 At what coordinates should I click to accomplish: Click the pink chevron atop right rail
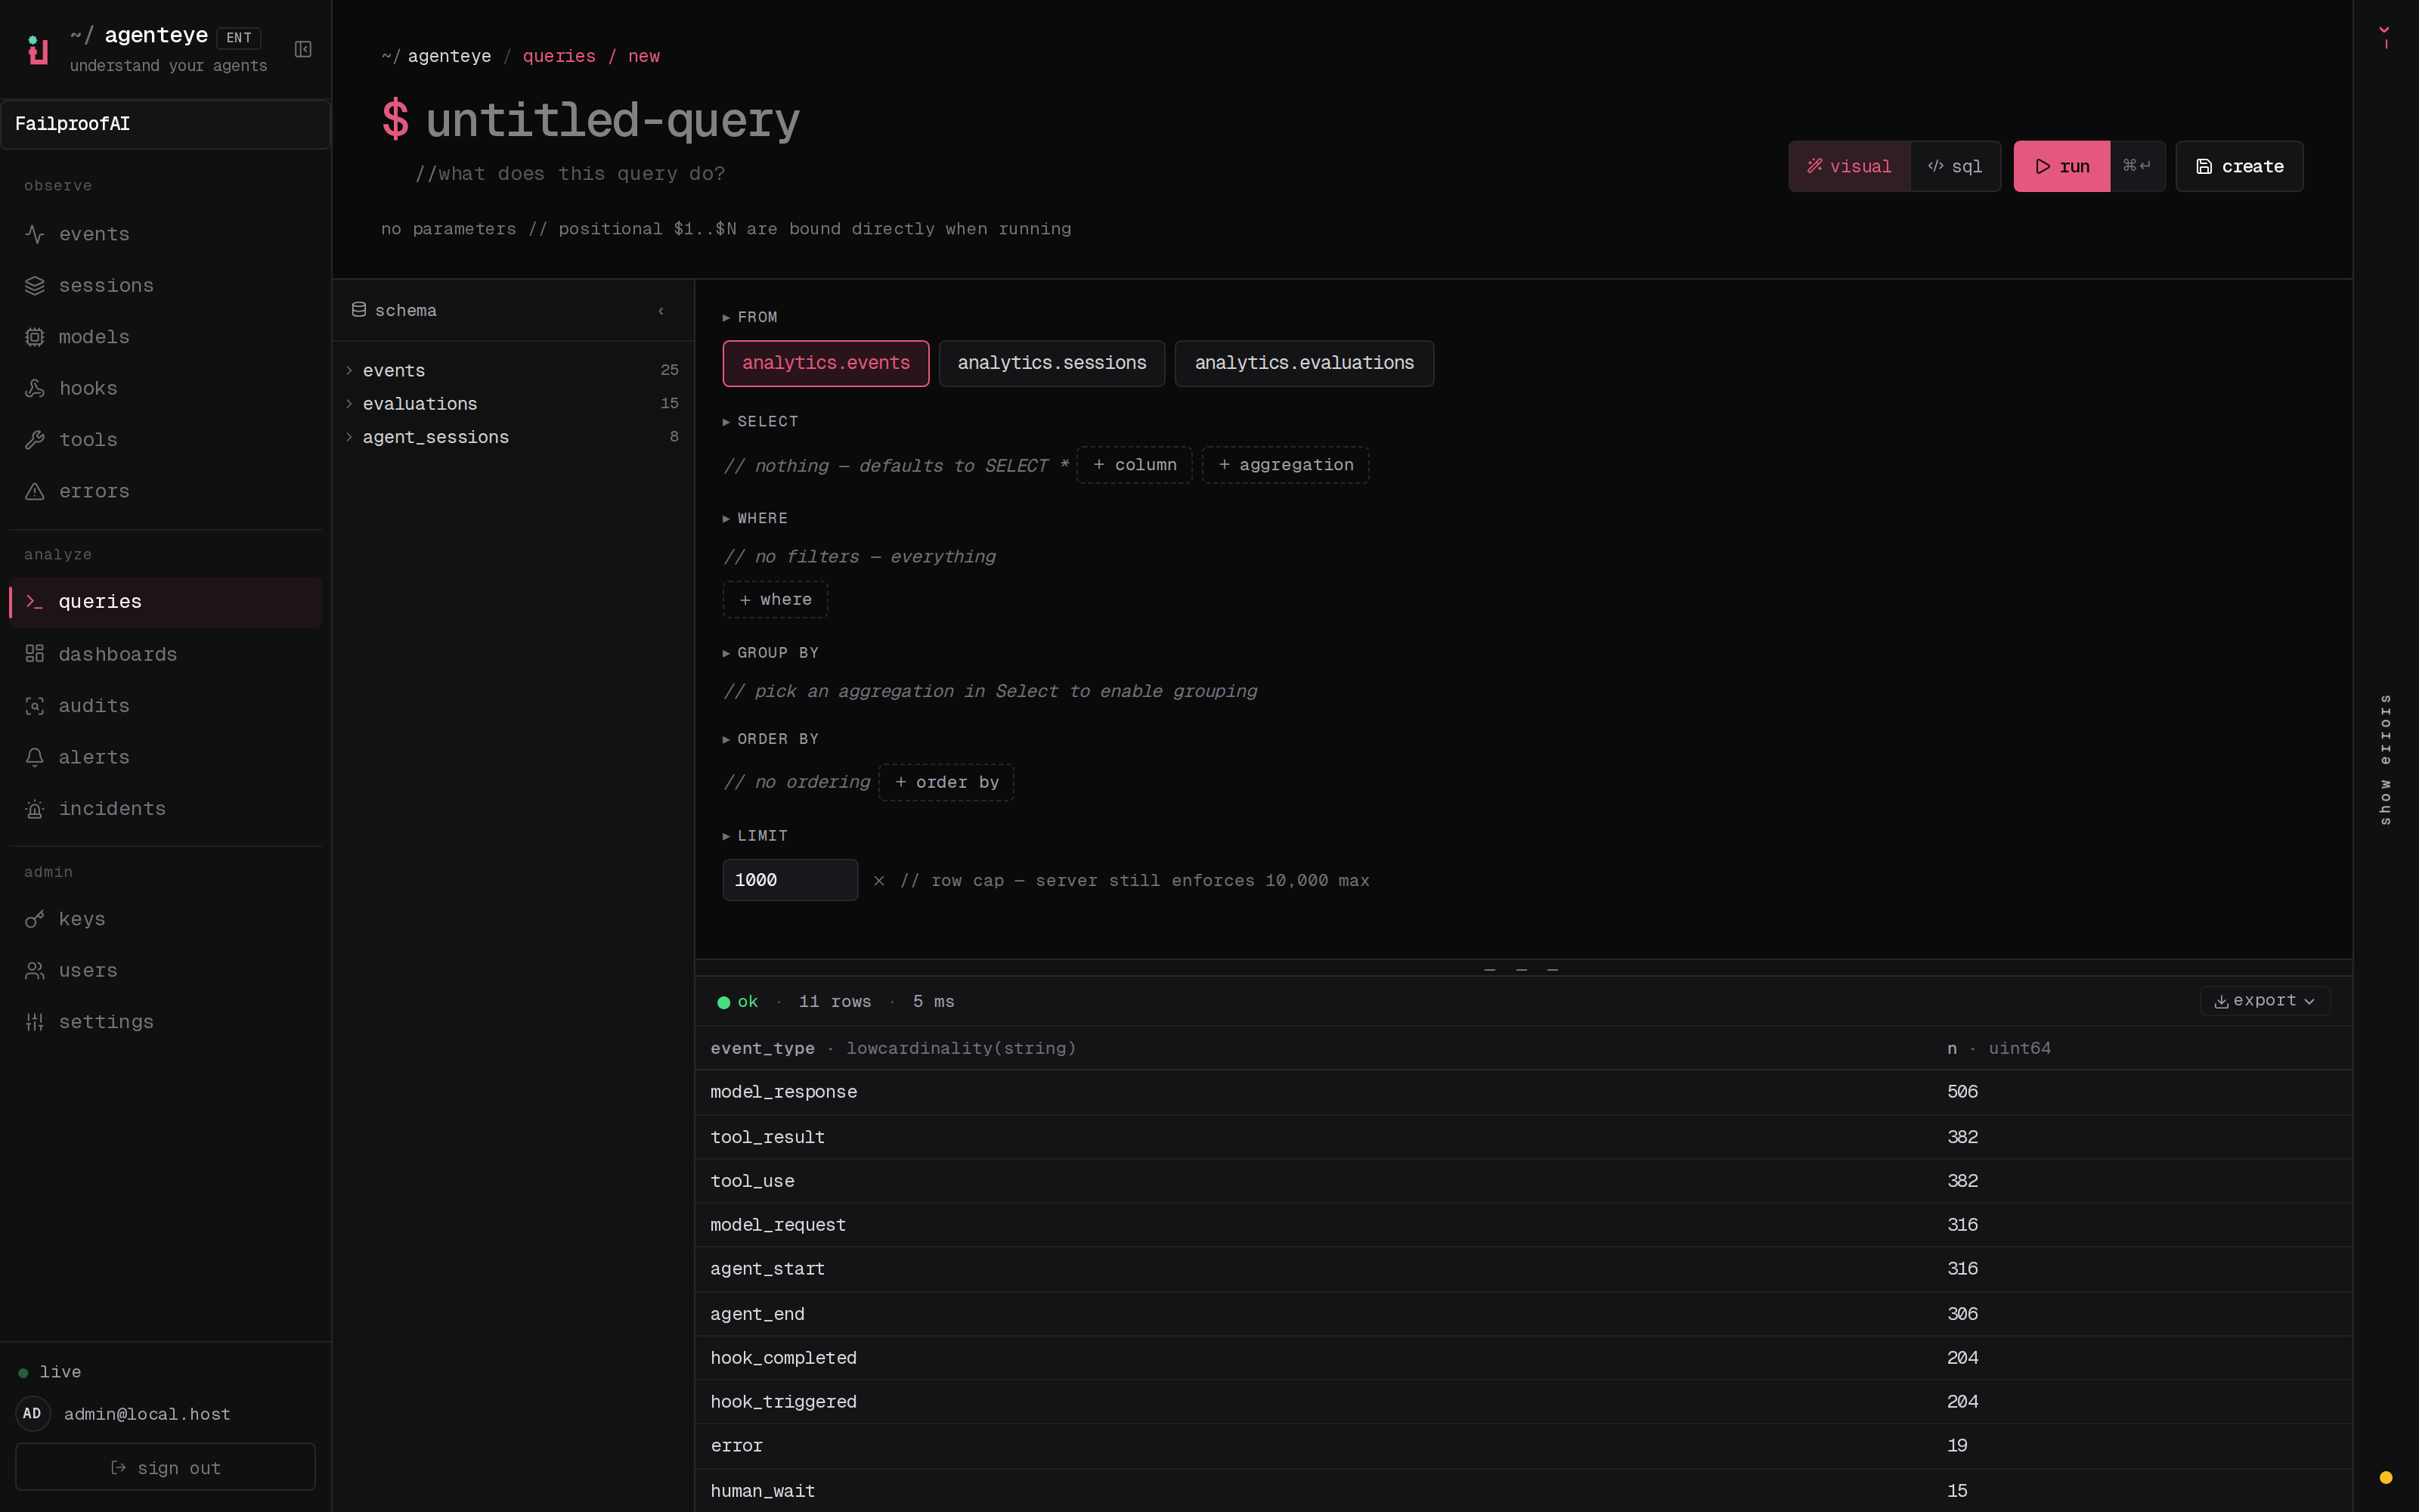(2385, 30)
